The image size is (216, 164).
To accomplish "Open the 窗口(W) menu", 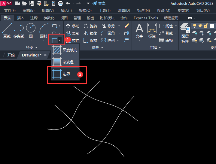I will point(203,11).
